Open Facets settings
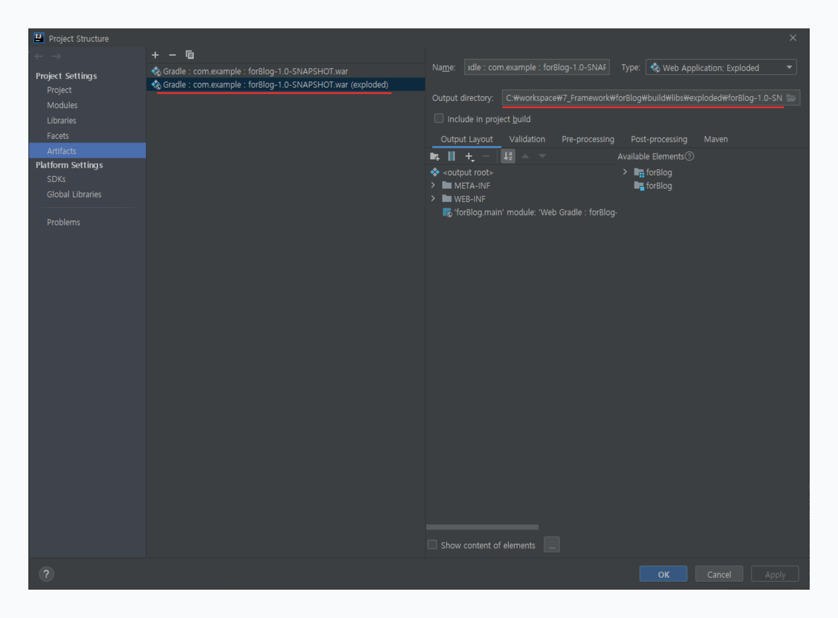 [58, 136]
